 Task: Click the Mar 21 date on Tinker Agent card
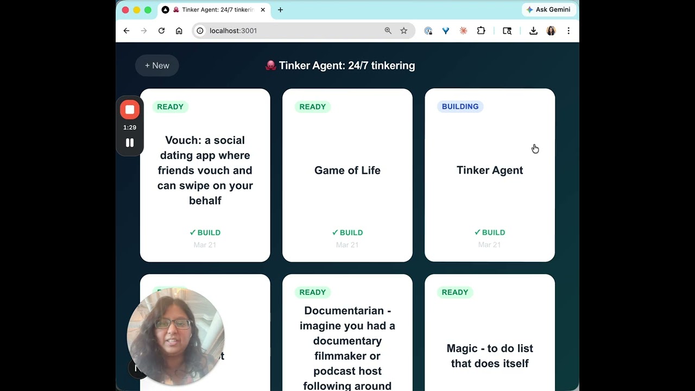click(x=490, y=245)
